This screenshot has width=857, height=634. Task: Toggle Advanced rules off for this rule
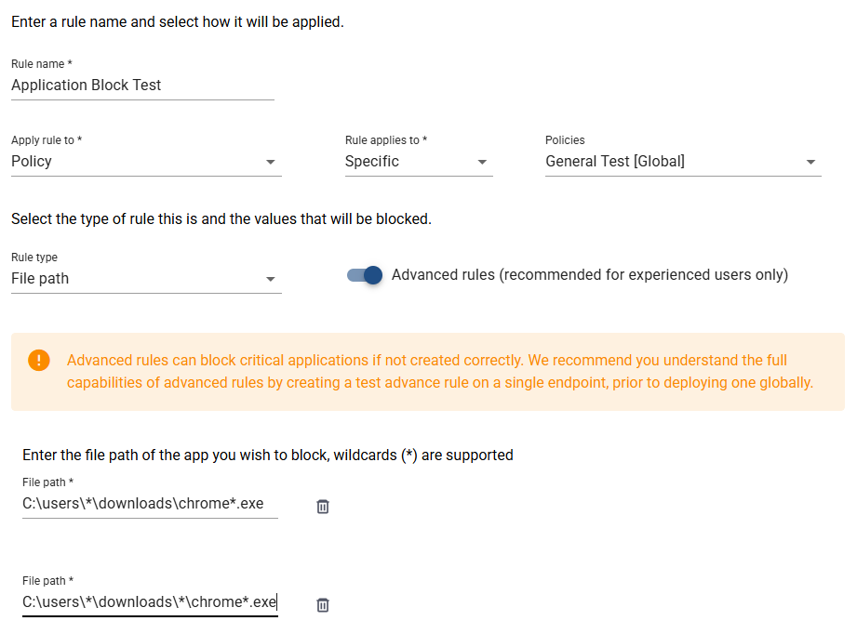(x=363, y=275)
